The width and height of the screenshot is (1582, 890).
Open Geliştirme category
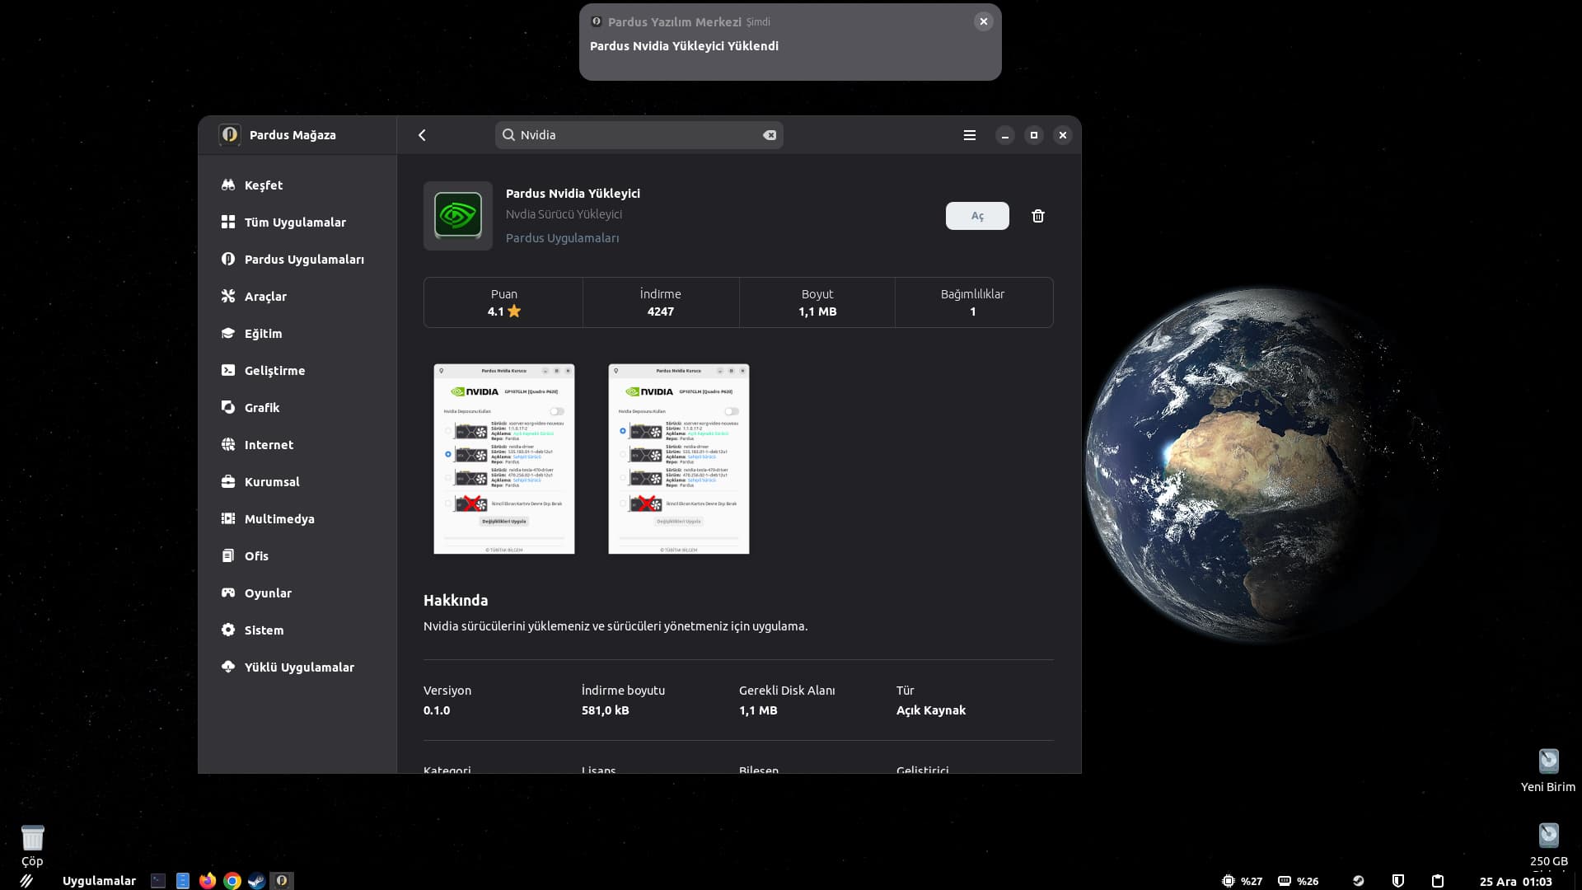[x=274, y=371]
